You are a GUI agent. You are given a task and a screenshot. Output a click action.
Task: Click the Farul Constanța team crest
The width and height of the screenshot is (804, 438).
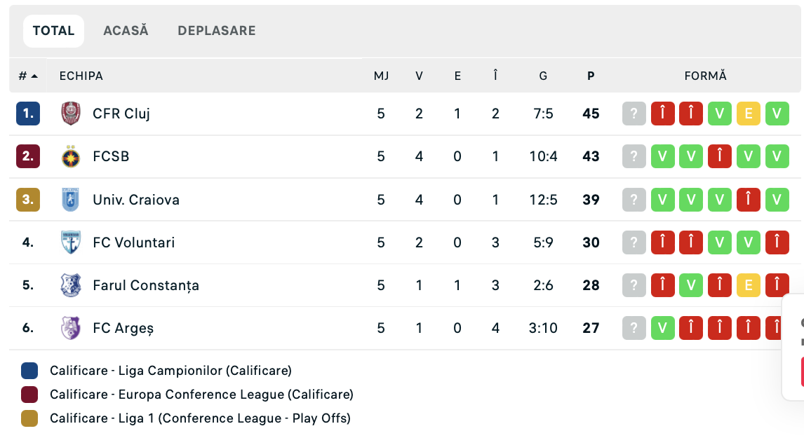coord(70,285)
